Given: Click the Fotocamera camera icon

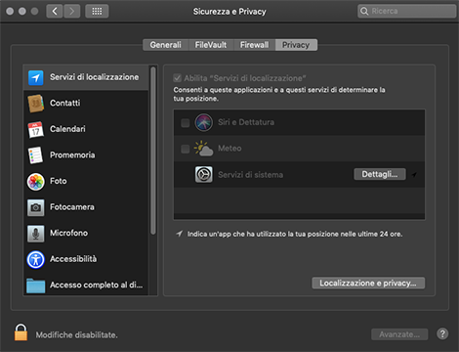Looking at the screenshot, I should coord(36,207).
